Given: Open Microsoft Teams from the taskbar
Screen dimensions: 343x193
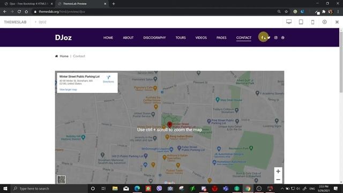Looking at the screenshot, I should pyautogui.click(x=226, y=188).
